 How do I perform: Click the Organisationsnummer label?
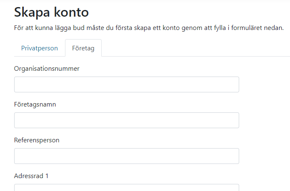click(47, 69)
